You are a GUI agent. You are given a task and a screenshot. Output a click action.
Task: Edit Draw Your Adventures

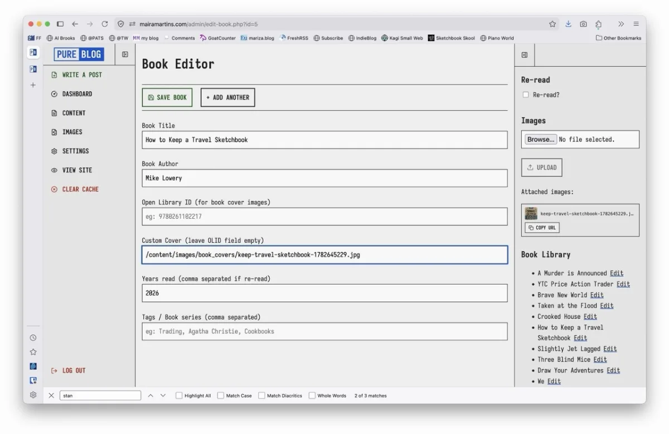613,371
